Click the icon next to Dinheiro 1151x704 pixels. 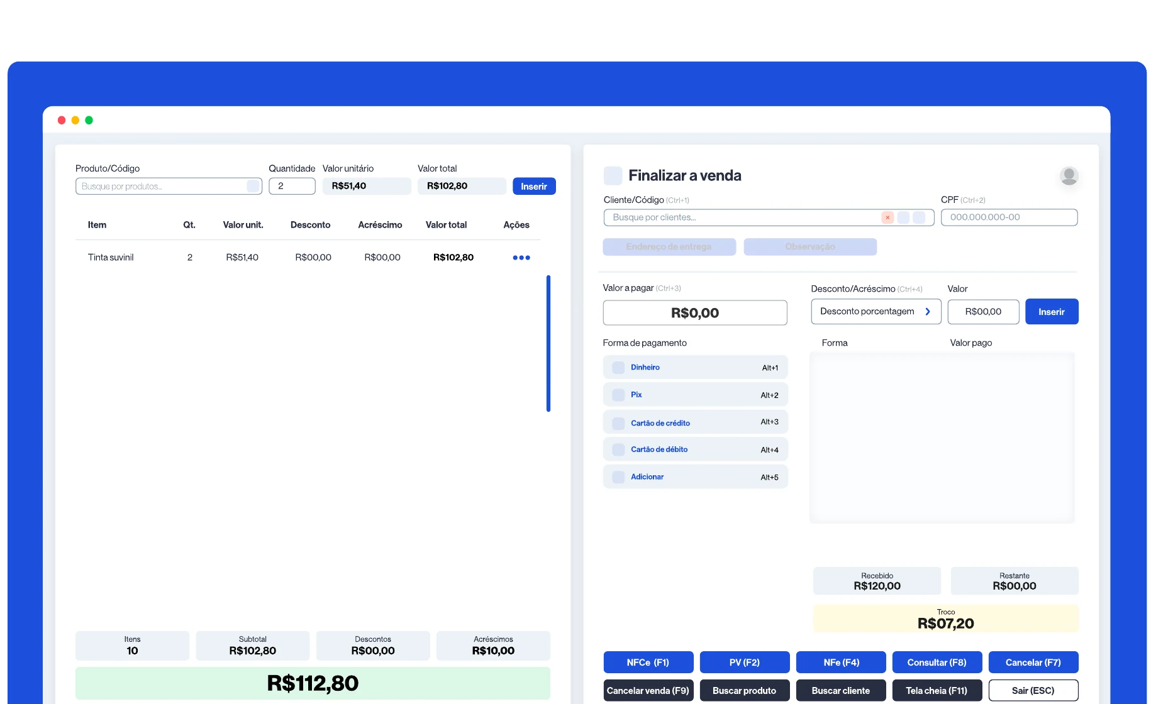point(618,368)
